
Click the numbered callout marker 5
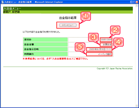pos(80,47)
